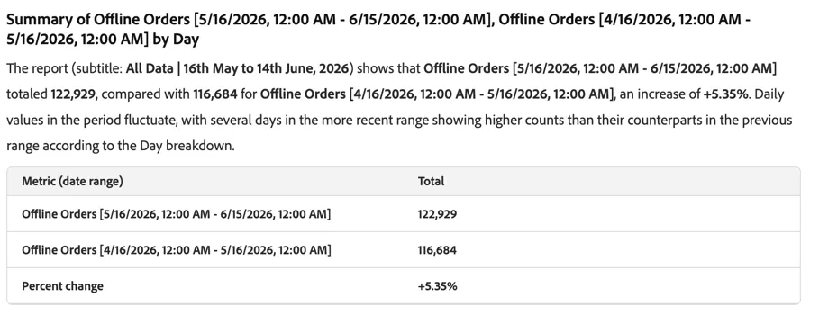Click the 'Total' column header
The width and height of the screenshot is (819, 324).
431,181
